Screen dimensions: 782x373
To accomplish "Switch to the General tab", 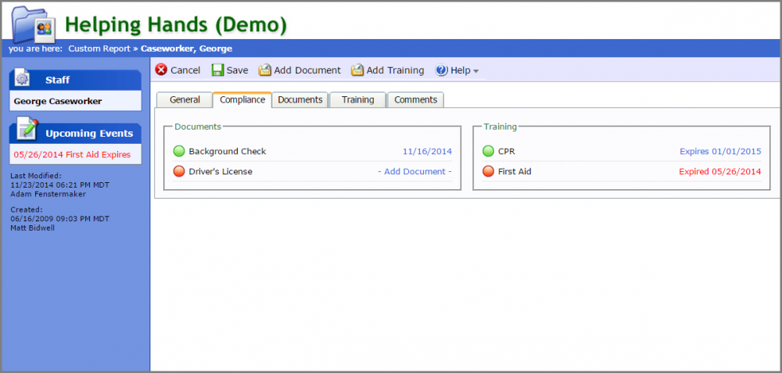I will pyautogui.click(x=185, y=100).
